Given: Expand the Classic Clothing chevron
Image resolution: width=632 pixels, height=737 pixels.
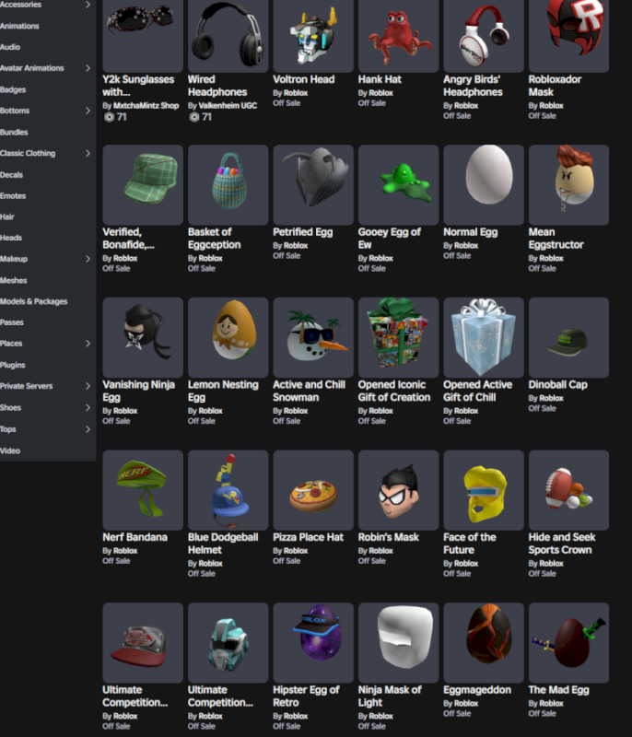Looking at the screenshot, I should [88, 153].
